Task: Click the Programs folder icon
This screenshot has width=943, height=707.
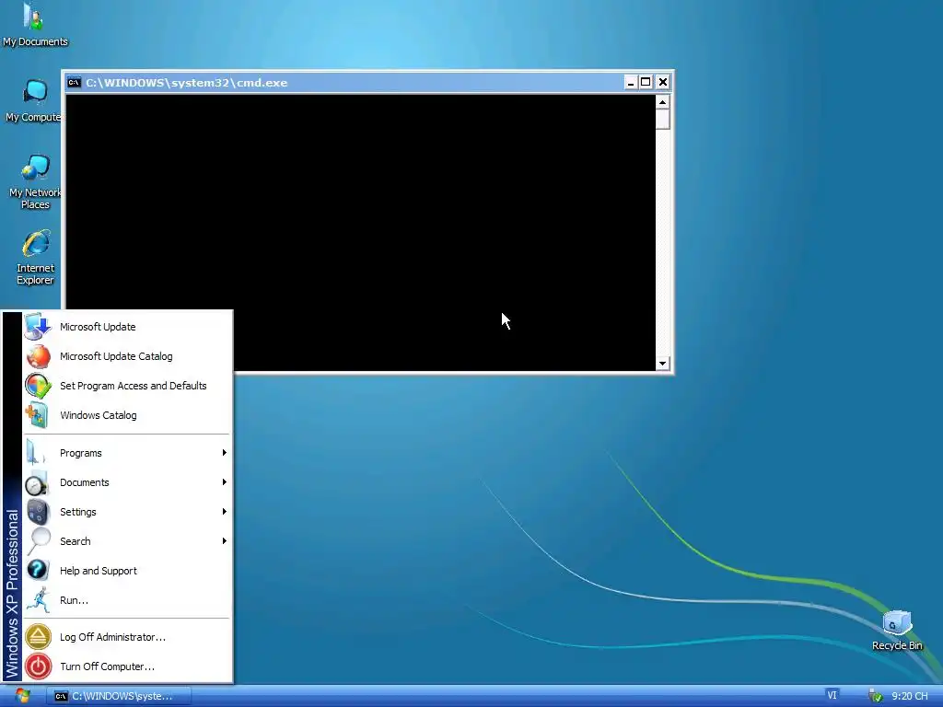Action: pyautogui.click(x=36, y=453)
